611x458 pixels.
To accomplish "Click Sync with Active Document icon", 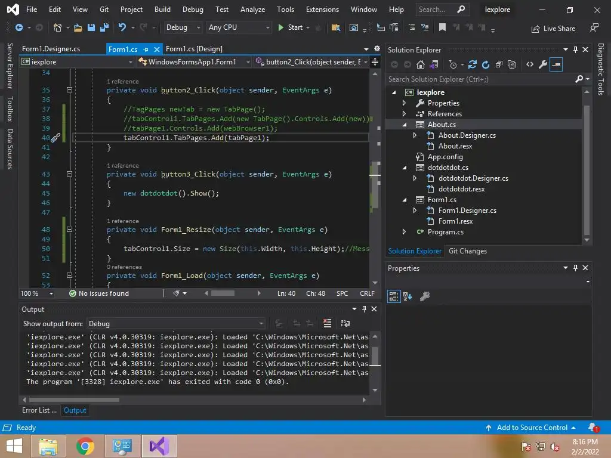I will [x=473, y=64].
